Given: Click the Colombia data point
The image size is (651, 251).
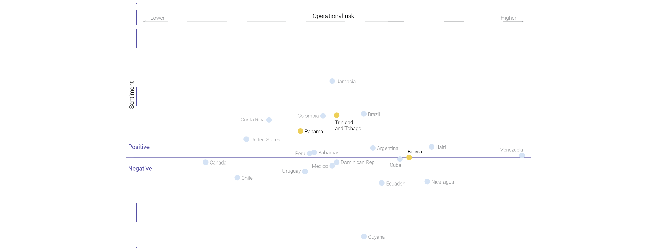Looking at the screenshot, I should click(x=323, y=116).
